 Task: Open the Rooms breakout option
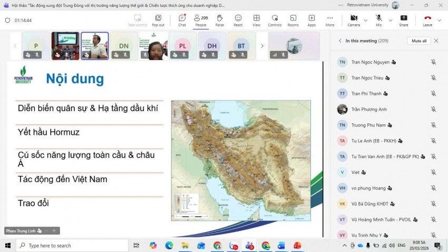click(293, 20)
